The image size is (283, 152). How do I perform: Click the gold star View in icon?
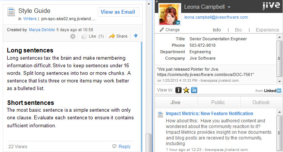pos(186,90)
